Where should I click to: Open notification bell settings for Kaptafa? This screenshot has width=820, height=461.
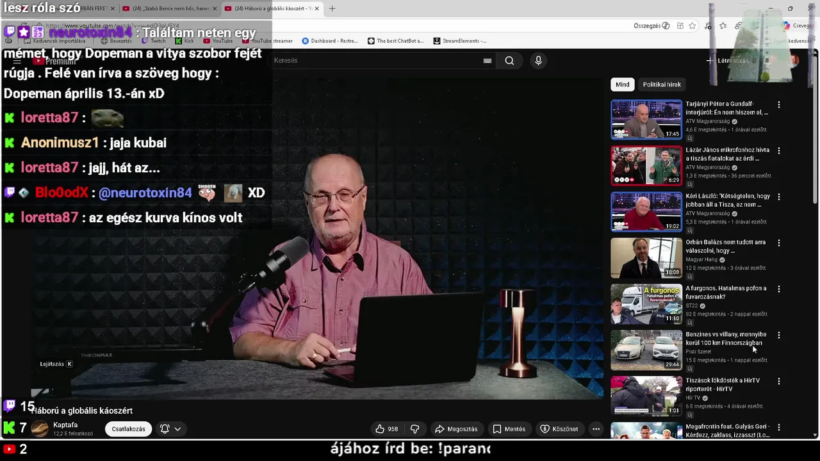tap(170, 429)
